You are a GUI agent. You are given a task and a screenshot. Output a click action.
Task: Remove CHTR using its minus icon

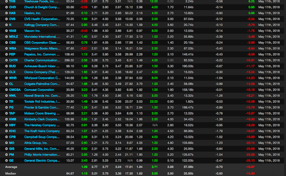(7, 60)
